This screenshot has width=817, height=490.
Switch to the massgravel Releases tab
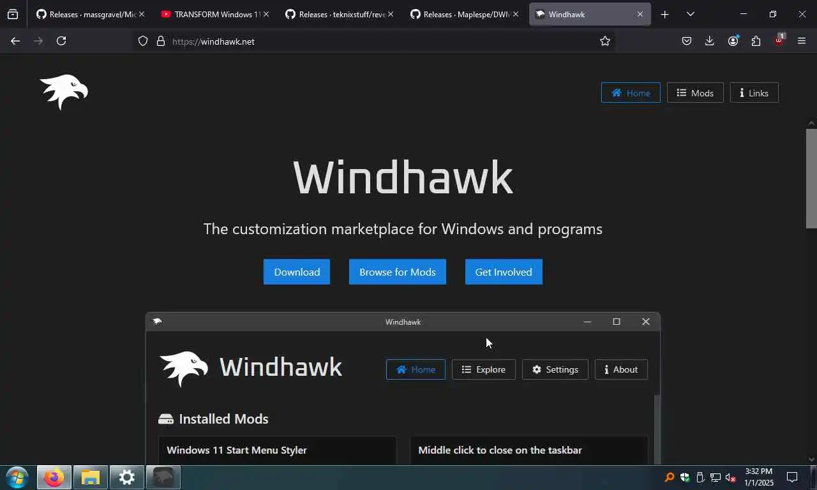coord(90,14)
